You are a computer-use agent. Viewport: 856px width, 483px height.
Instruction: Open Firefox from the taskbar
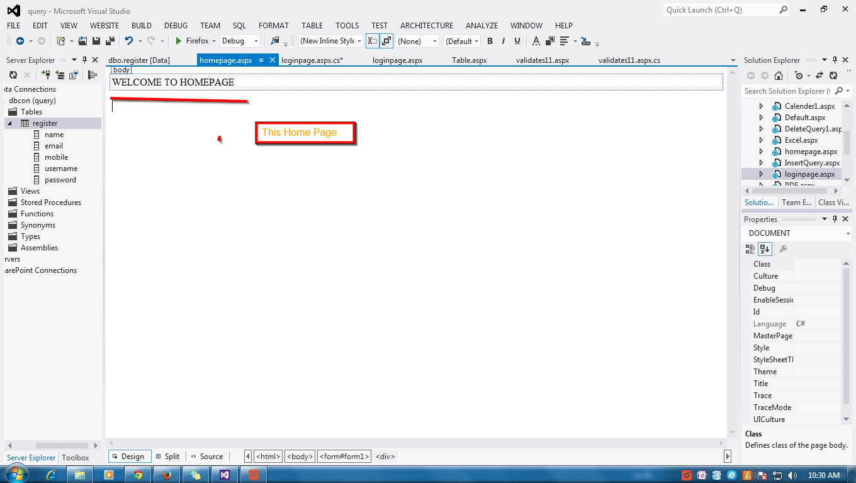pos(167,475)
